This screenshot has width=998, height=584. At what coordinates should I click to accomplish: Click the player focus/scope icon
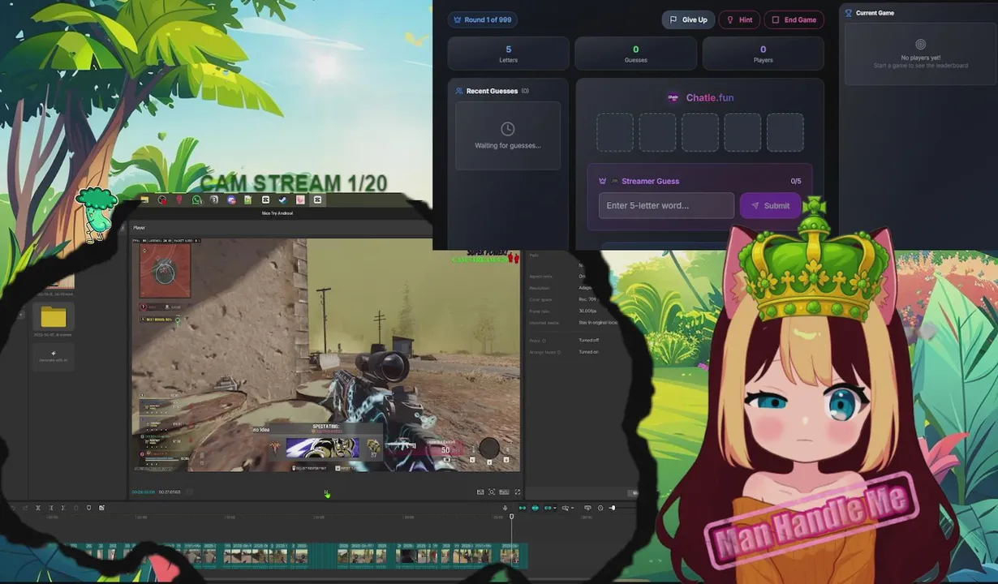tap(492, 492)
